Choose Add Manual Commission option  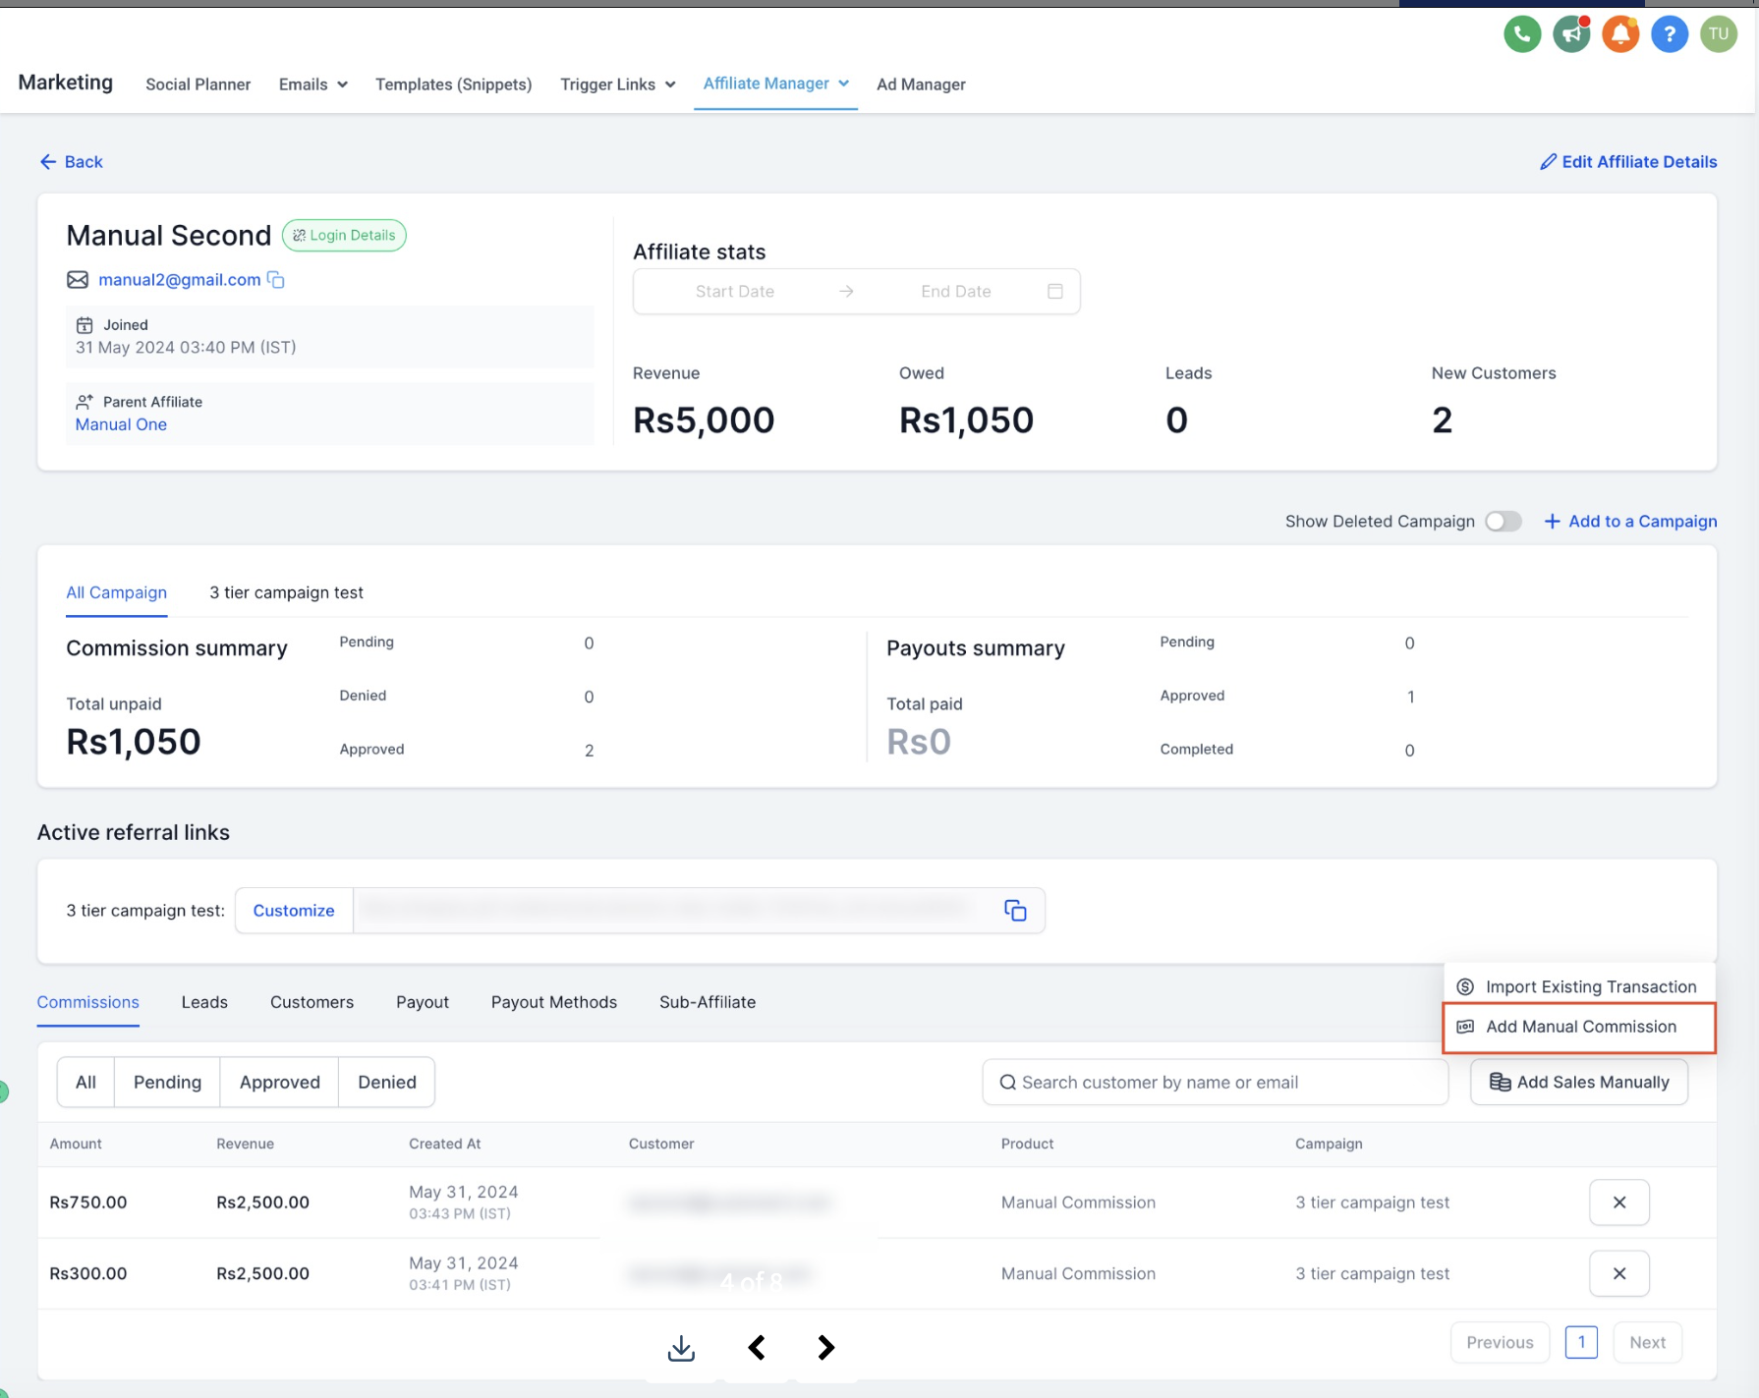coord(1579,1027)
